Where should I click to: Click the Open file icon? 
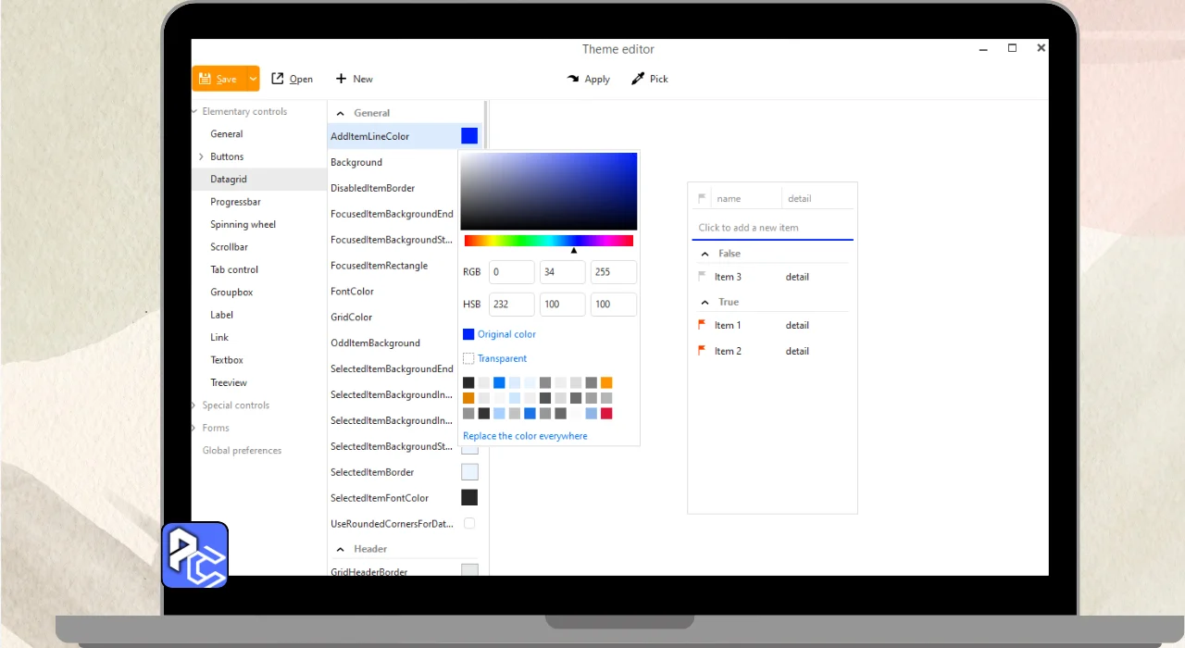[x=278, y=79]
